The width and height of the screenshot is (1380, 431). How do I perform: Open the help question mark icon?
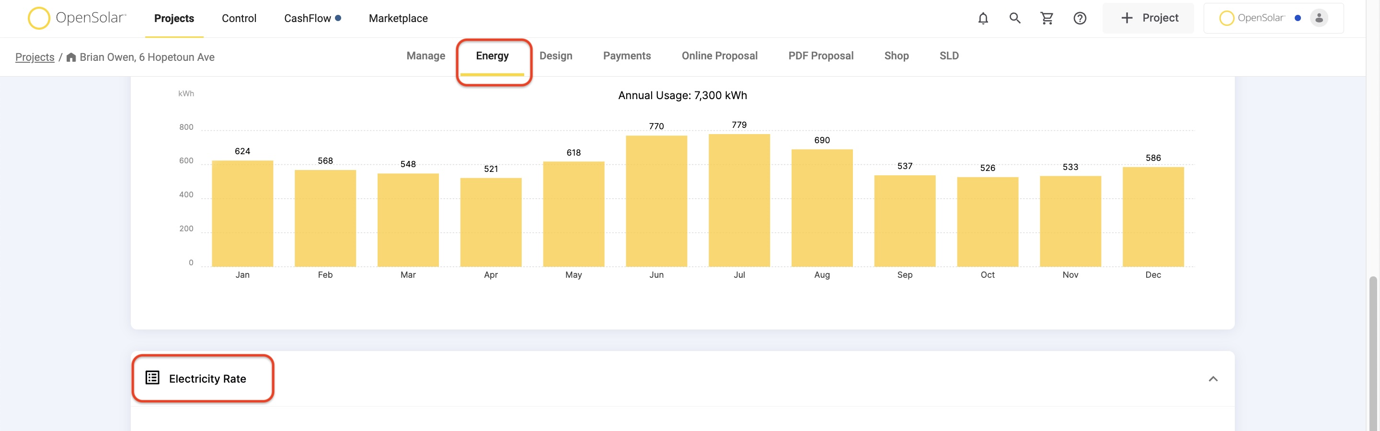[x=1080, y=18]
